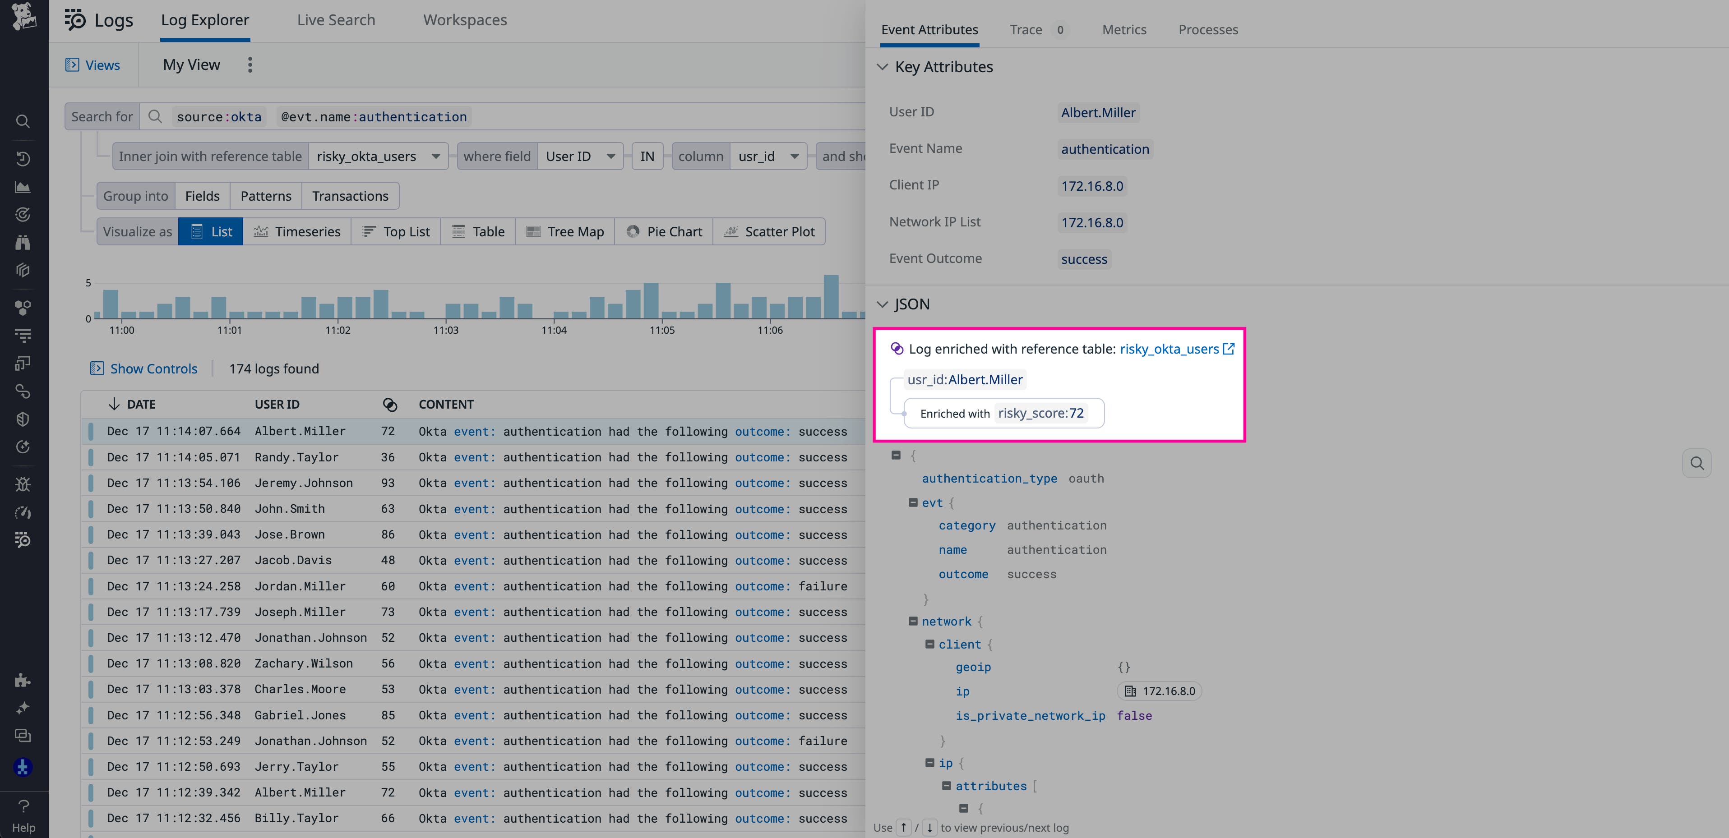Collapse the Key Attributes section
This screenshot has width=1729, height=838.
coord(883,66)
